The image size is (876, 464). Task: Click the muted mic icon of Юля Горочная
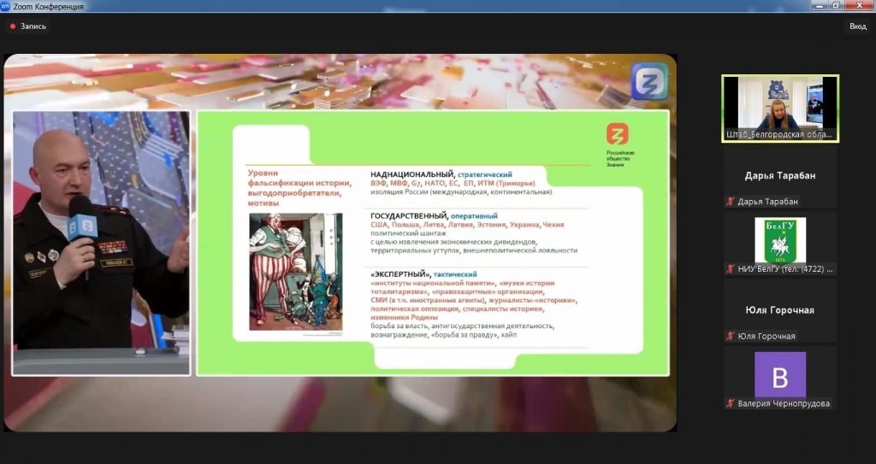pyautogui.click(x=731, y=336)
